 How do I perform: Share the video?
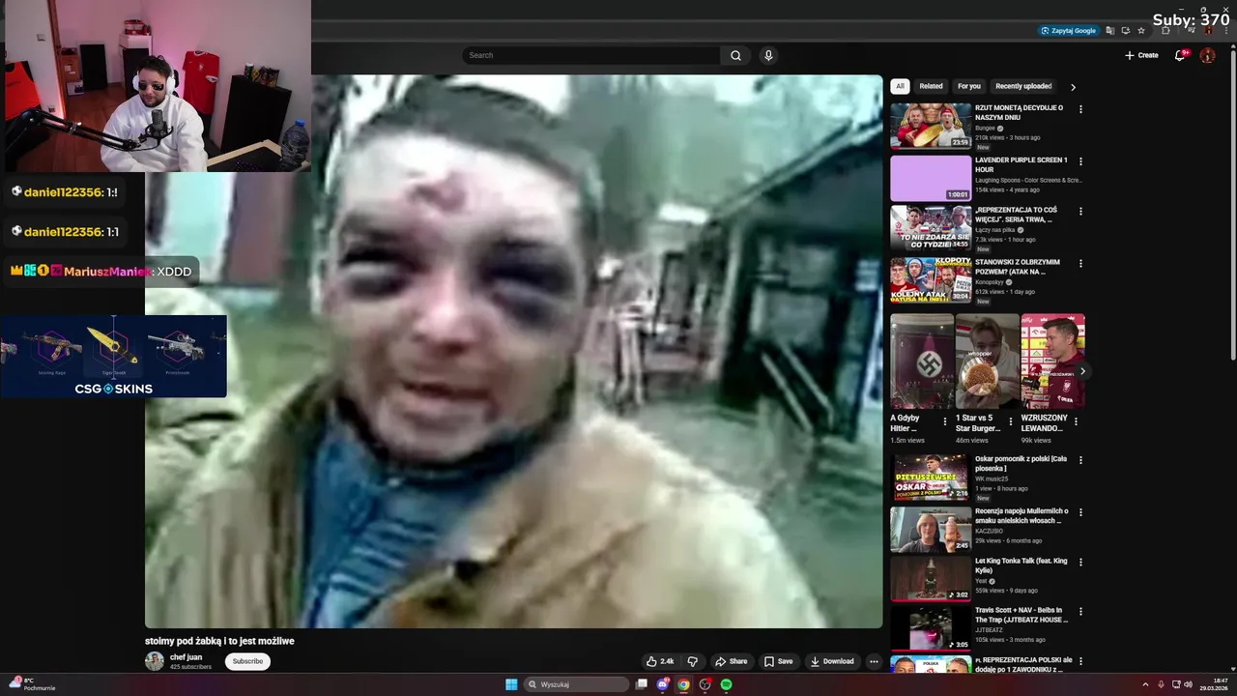pyautogui.click(x=731, y=661)
